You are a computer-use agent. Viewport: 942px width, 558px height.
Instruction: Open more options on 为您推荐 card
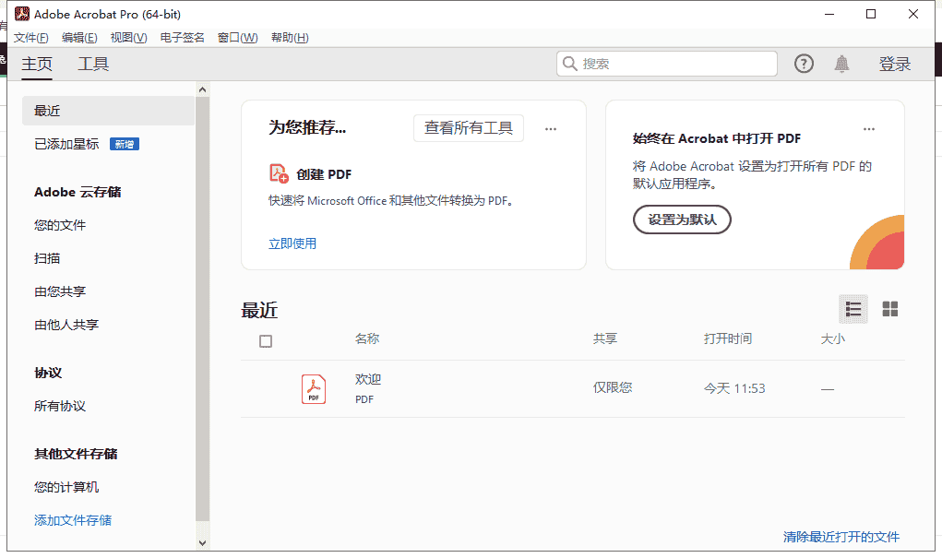pos(551,129)
